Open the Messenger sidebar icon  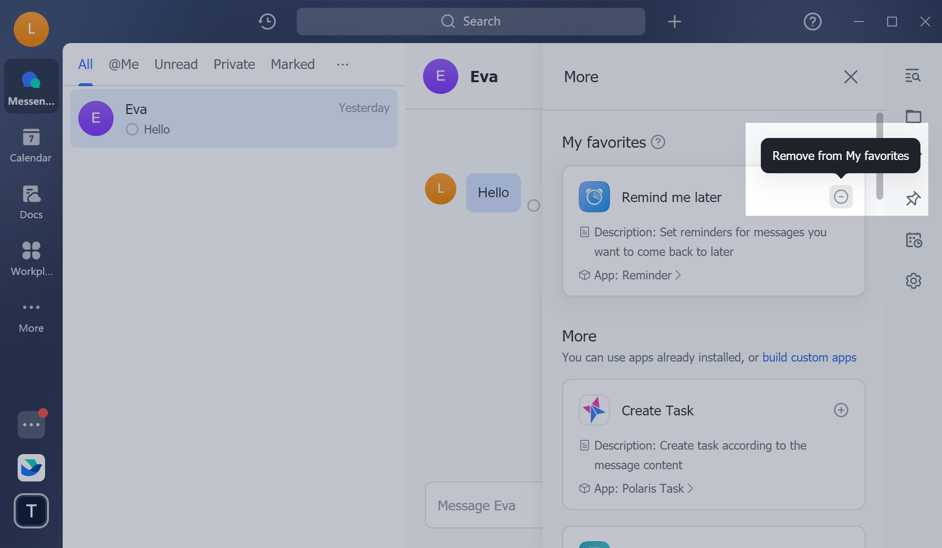pos(31,87)
